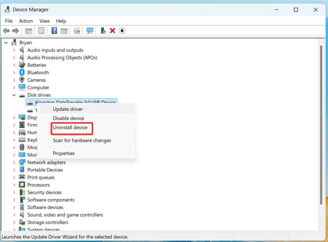Image resolution: width=328 pixels, height=242 pixels.
Task: Click the Help toolbar icon
Action: tap(54, 30)
